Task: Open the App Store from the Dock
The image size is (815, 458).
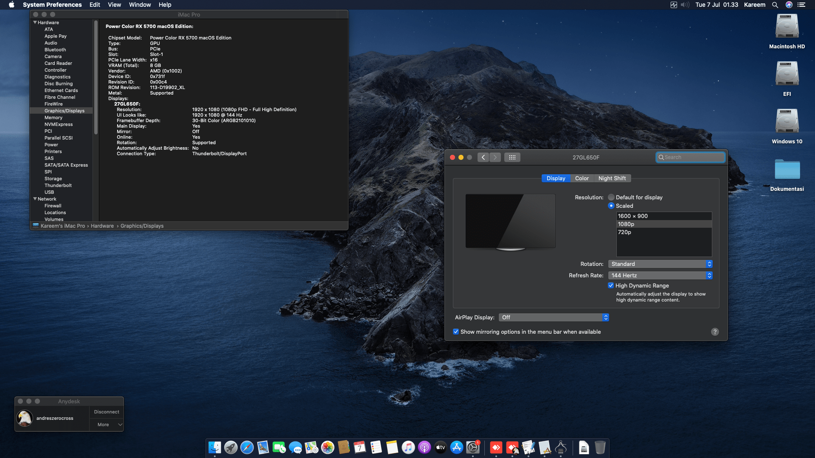Action: pyautogui.click(x=456, y=447)
